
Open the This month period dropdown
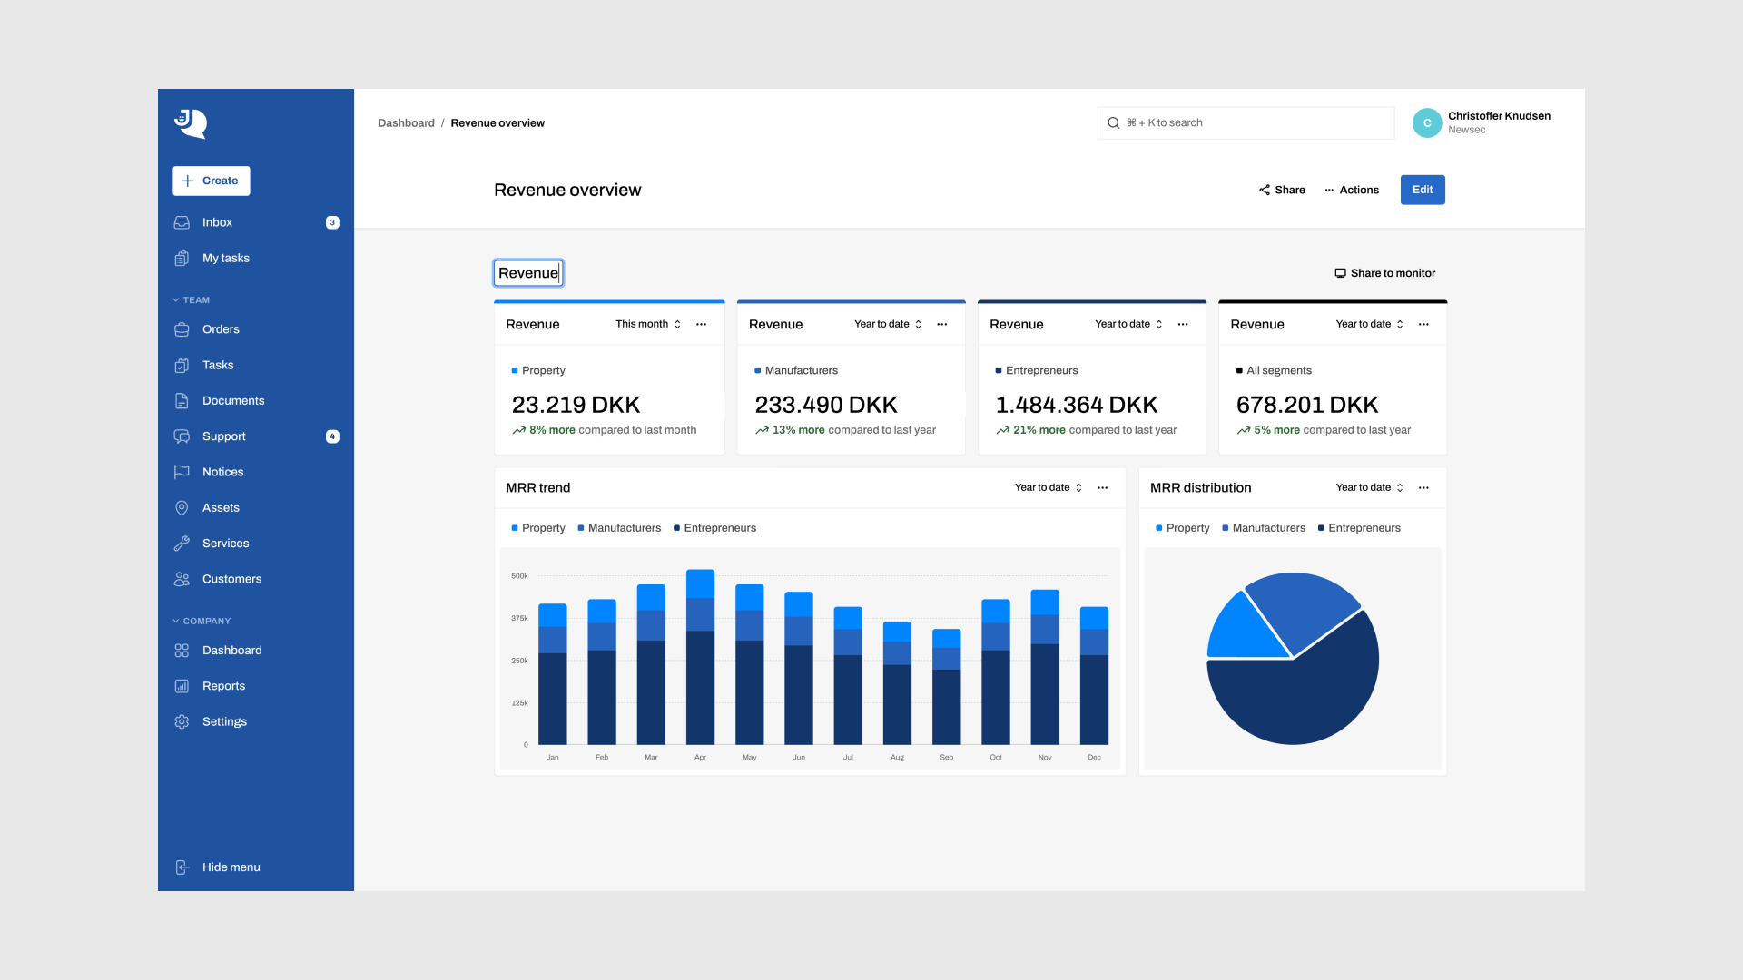[x=648, y=324]
